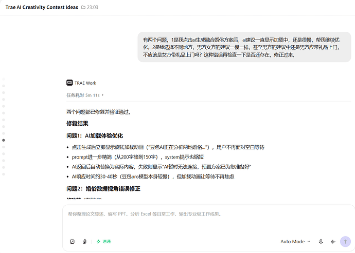Screen dimensions: 355x253
Task: Open the slash command icon in input toolbar
Action: [x=72, y=242]
